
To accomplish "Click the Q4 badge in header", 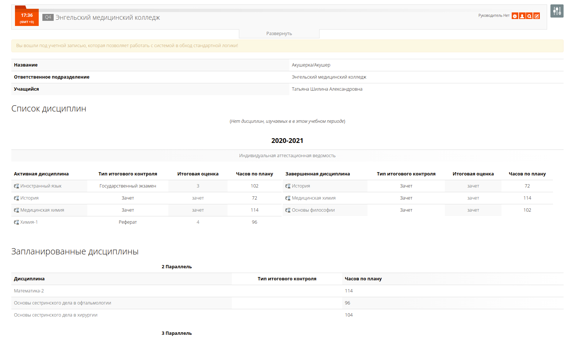I will click(x=48, y=17).
